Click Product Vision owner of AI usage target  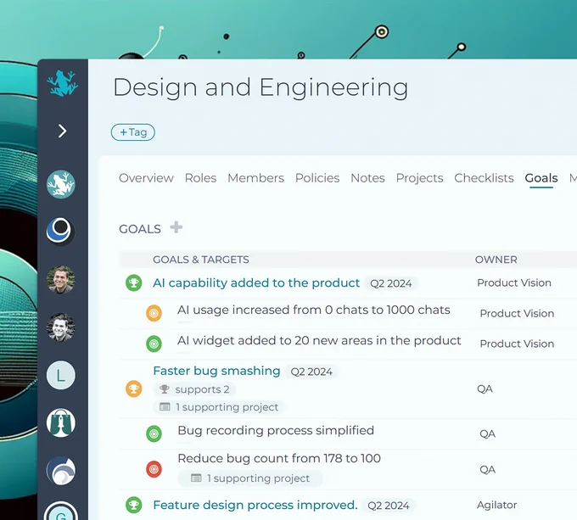[517, 313]
